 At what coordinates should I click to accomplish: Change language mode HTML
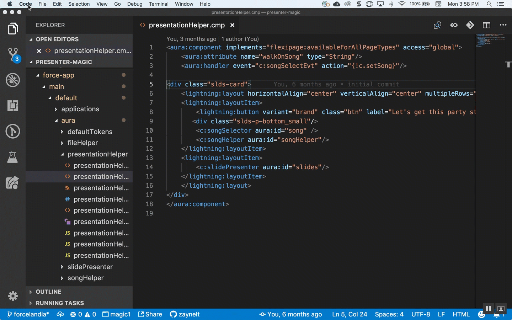click(x=461, y=314)
